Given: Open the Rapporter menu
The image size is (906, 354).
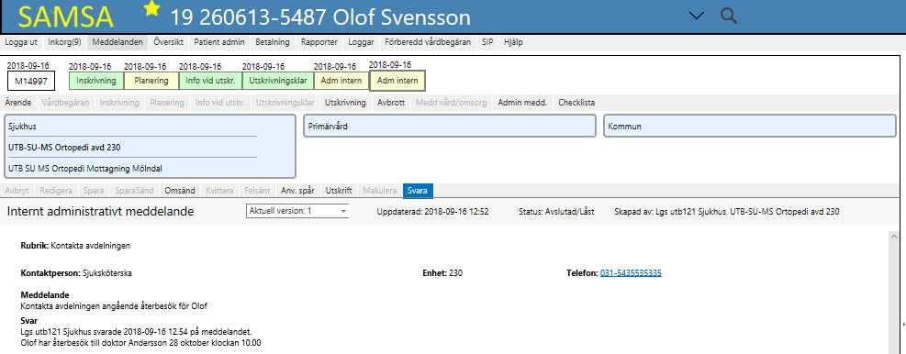Looking at the screenshot, I should click(x=319, y=42).
